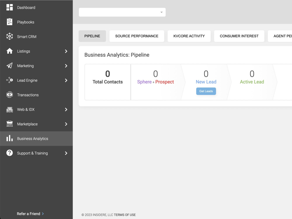The height and width of the screenshot is (219, 292).
Task: Open Transactions label in the sidebar
Action: point(28,95)
